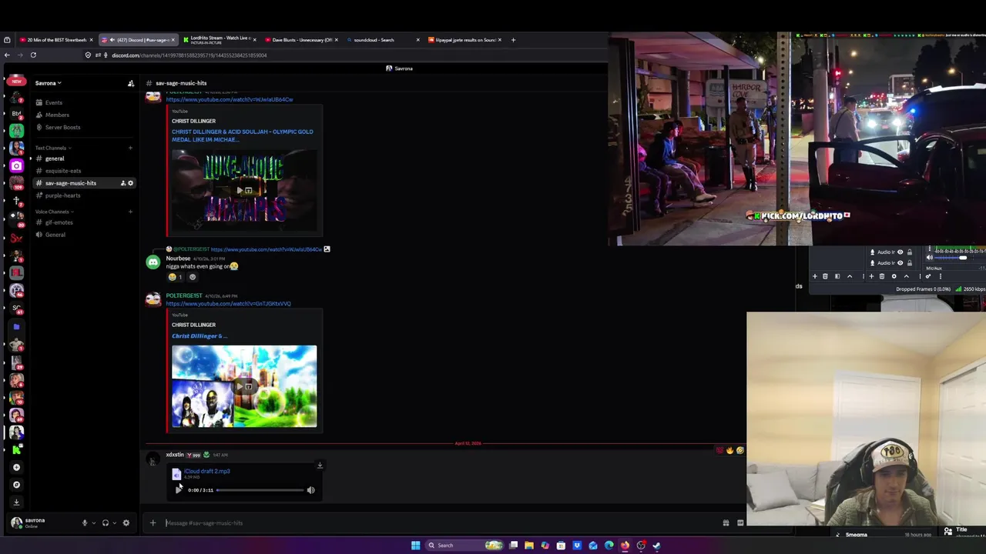The height and width of the screenshot is (554, 986).
Task: Open the headphone output options arrow
Action: pos(115,523)
